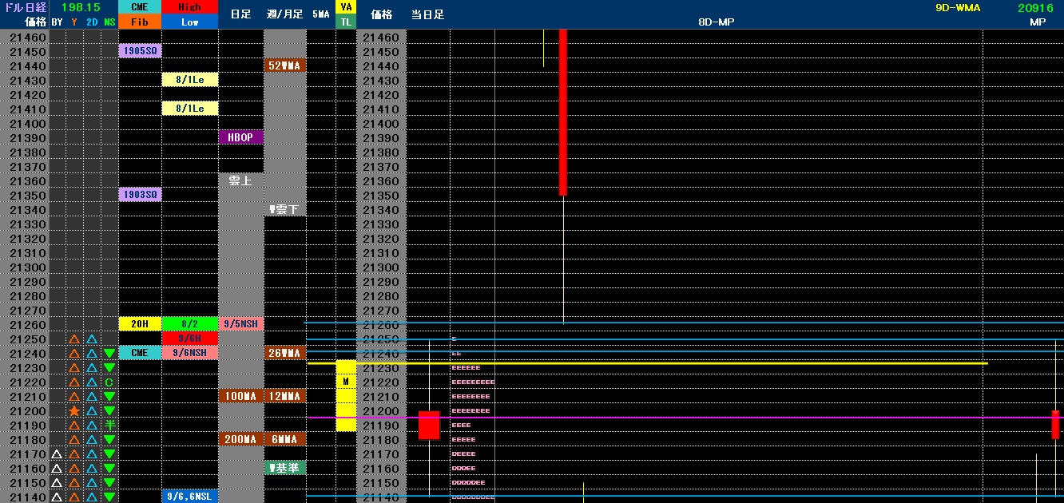Viewport: 1064px width, 503px height.
Task: Click the blue triangle in the 21220 row
Action: 92,382
